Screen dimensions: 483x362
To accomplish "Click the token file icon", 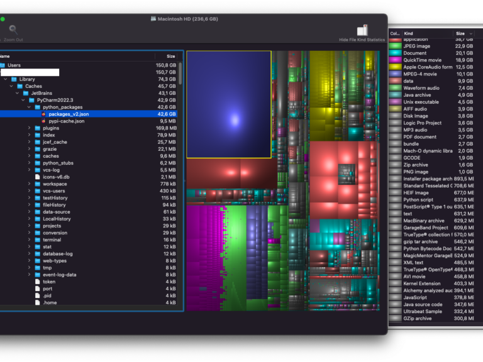I will tap(38, 282).
